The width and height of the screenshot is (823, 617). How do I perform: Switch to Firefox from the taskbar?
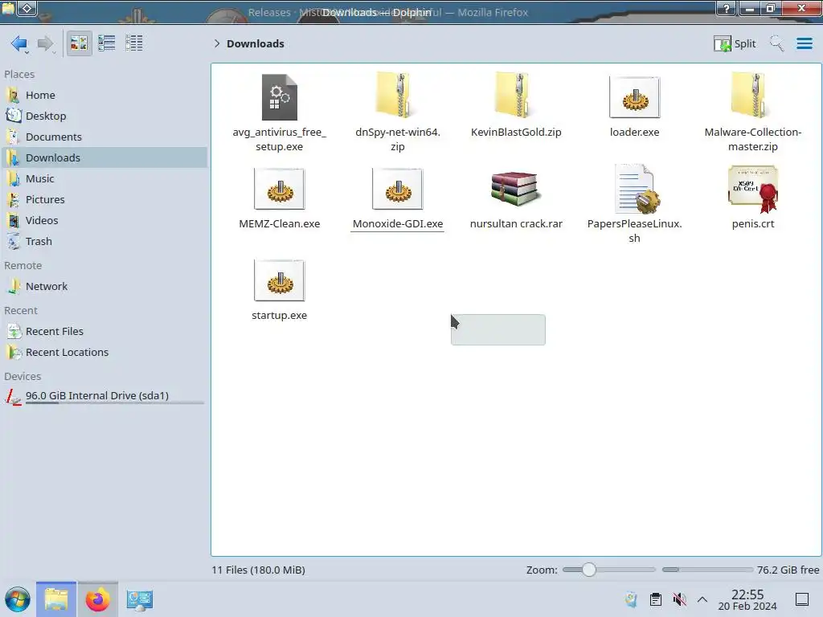tap(97, 599)
